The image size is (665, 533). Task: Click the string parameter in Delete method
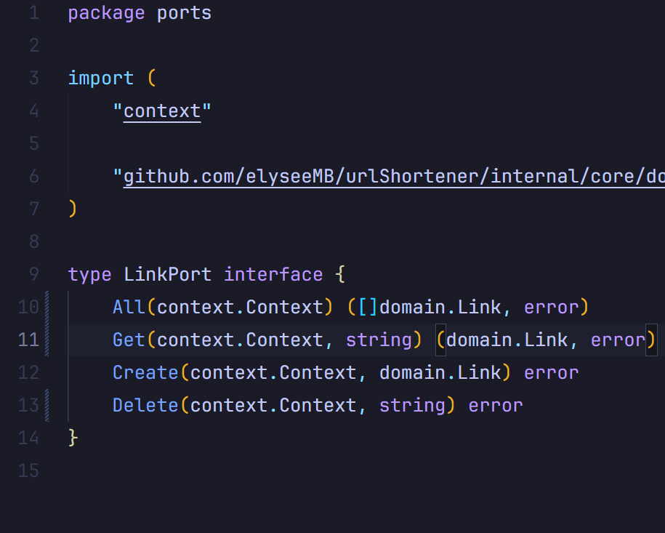point(413,406)
